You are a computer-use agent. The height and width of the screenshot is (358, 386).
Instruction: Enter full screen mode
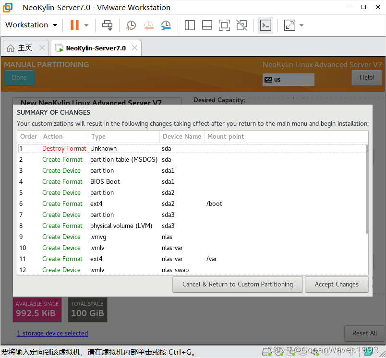click(x=224, y=25)
